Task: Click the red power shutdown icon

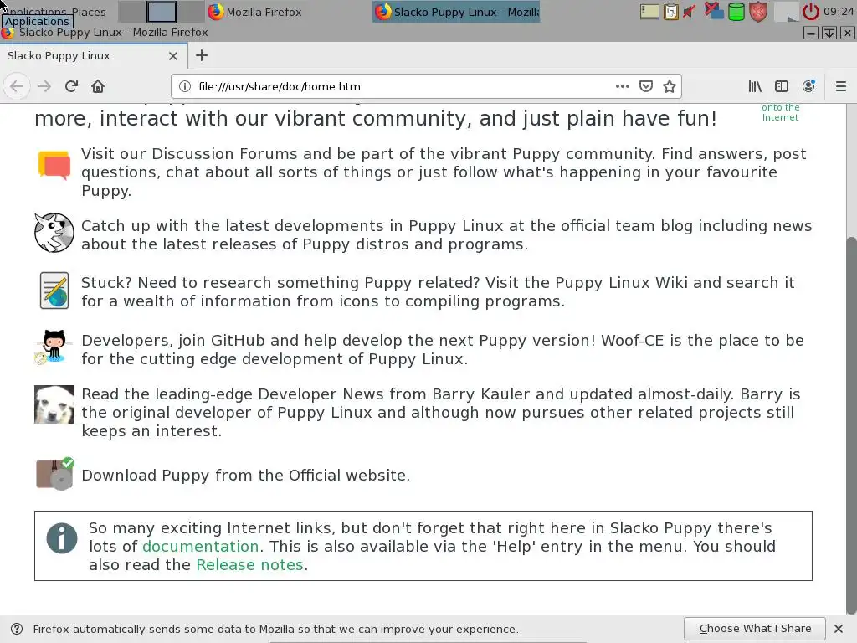Action: coord(810,12)
